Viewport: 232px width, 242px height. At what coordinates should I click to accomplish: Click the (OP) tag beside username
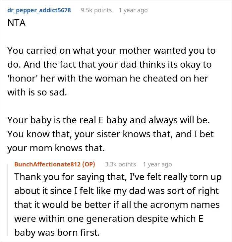tap(88, 164)
